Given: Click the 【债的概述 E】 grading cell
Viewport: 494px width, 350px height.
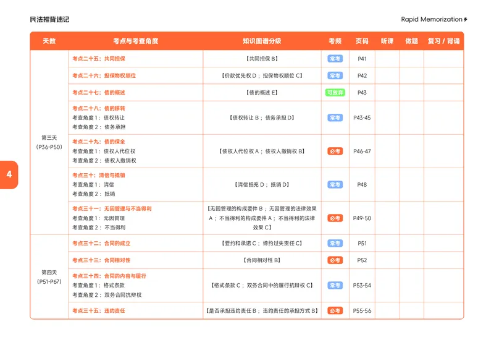Looking at the screenshot, I should coord(262,93).
